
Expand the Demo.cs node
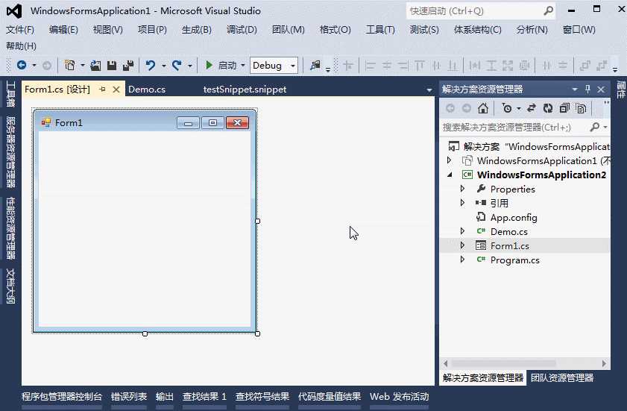(462, 231)
